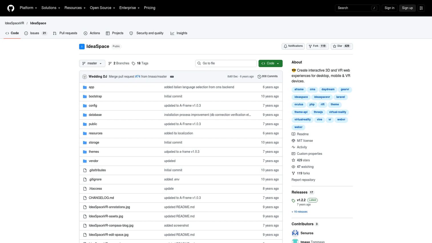Click the IdeaSpace repository avatar icon
The width and height of the screenshot is (432, 243).
pos(82,46)
